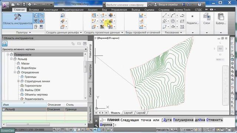Select the Rectangle drawing tool
The image size is (237, 133).
(x=182, y=21)
